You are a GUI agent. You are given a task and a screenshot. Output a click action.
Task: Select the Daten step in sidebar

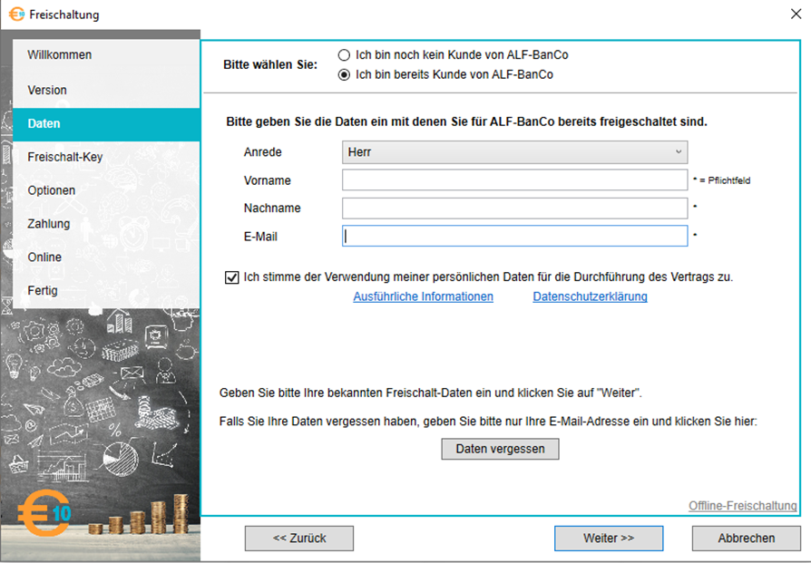pos(106,124)
